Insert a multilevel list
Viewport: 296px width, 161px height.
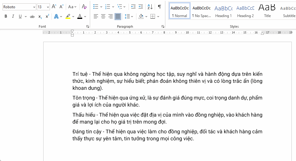coord(119,7)
